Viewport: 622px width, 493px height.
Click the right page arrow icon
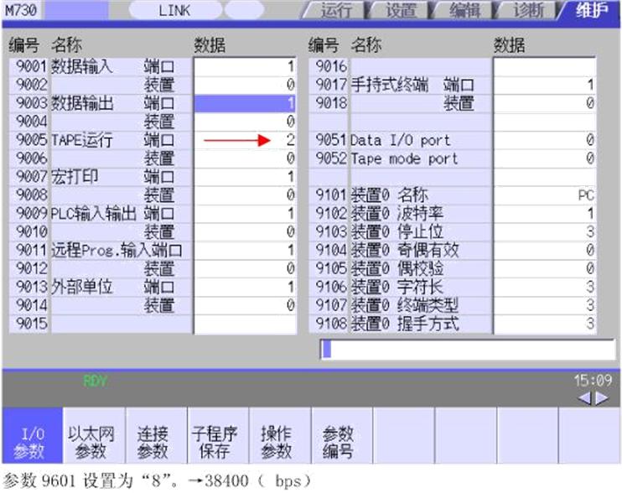pyautogui.click(x=602, y=397)
